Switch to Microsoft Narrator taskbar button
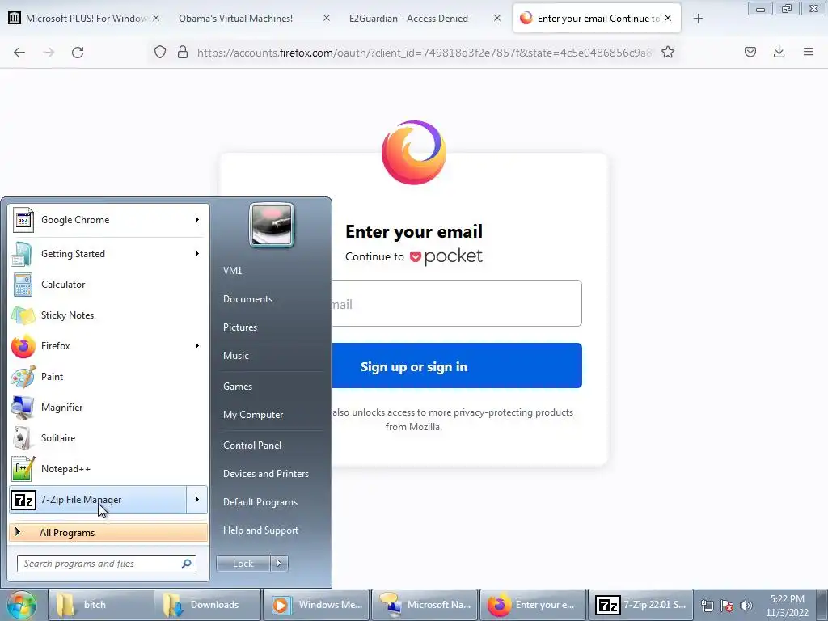The image size is (828, 621). tap(425, 605)
